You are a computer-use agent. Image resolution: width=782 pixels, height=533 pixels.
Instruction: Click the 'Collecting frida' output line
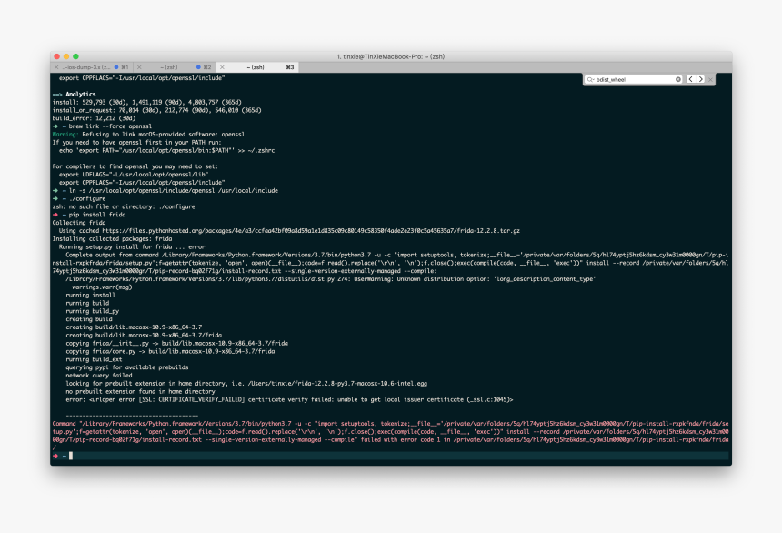(x=79, y=223)
